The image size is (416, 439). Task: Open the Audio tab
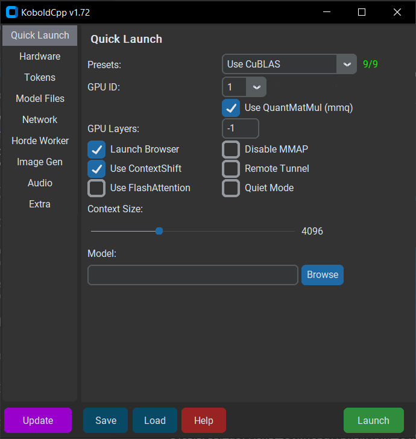(40, 183)
